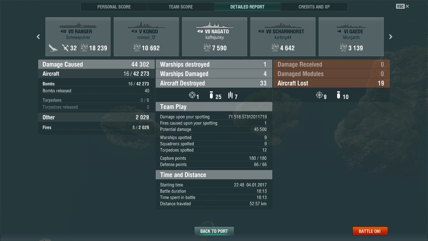428x241 pixels.
Task: Select the V Kongo ship card
Action: point(146,37)
